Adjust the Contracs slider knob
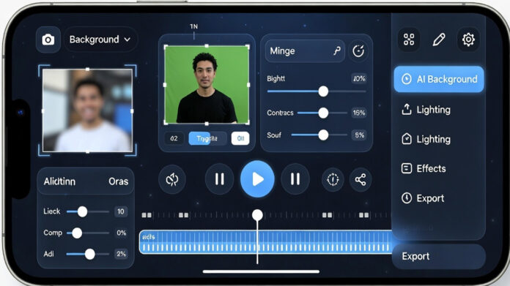The height and width of the screenshot is (286, 510). pyautogui.click(x=323, y=113)
